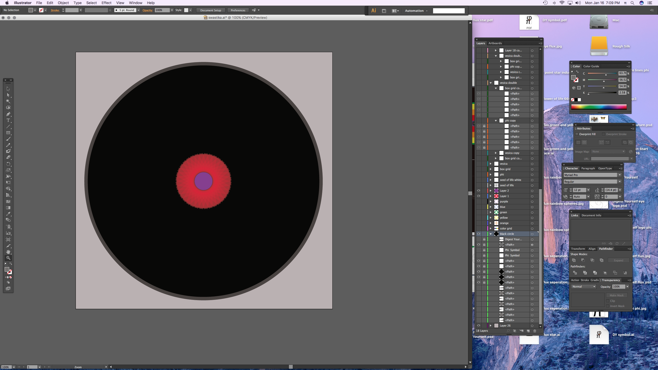Select the Eraser tool
Viewport: 658px width, 370px height.
(8, 158)
